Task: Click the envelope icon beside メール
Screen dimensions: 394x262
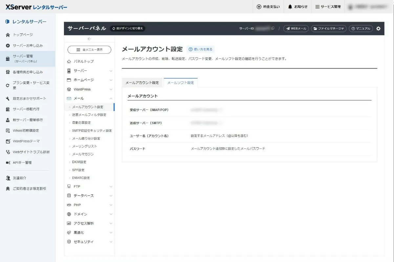Action: click(x=69, y=98)
